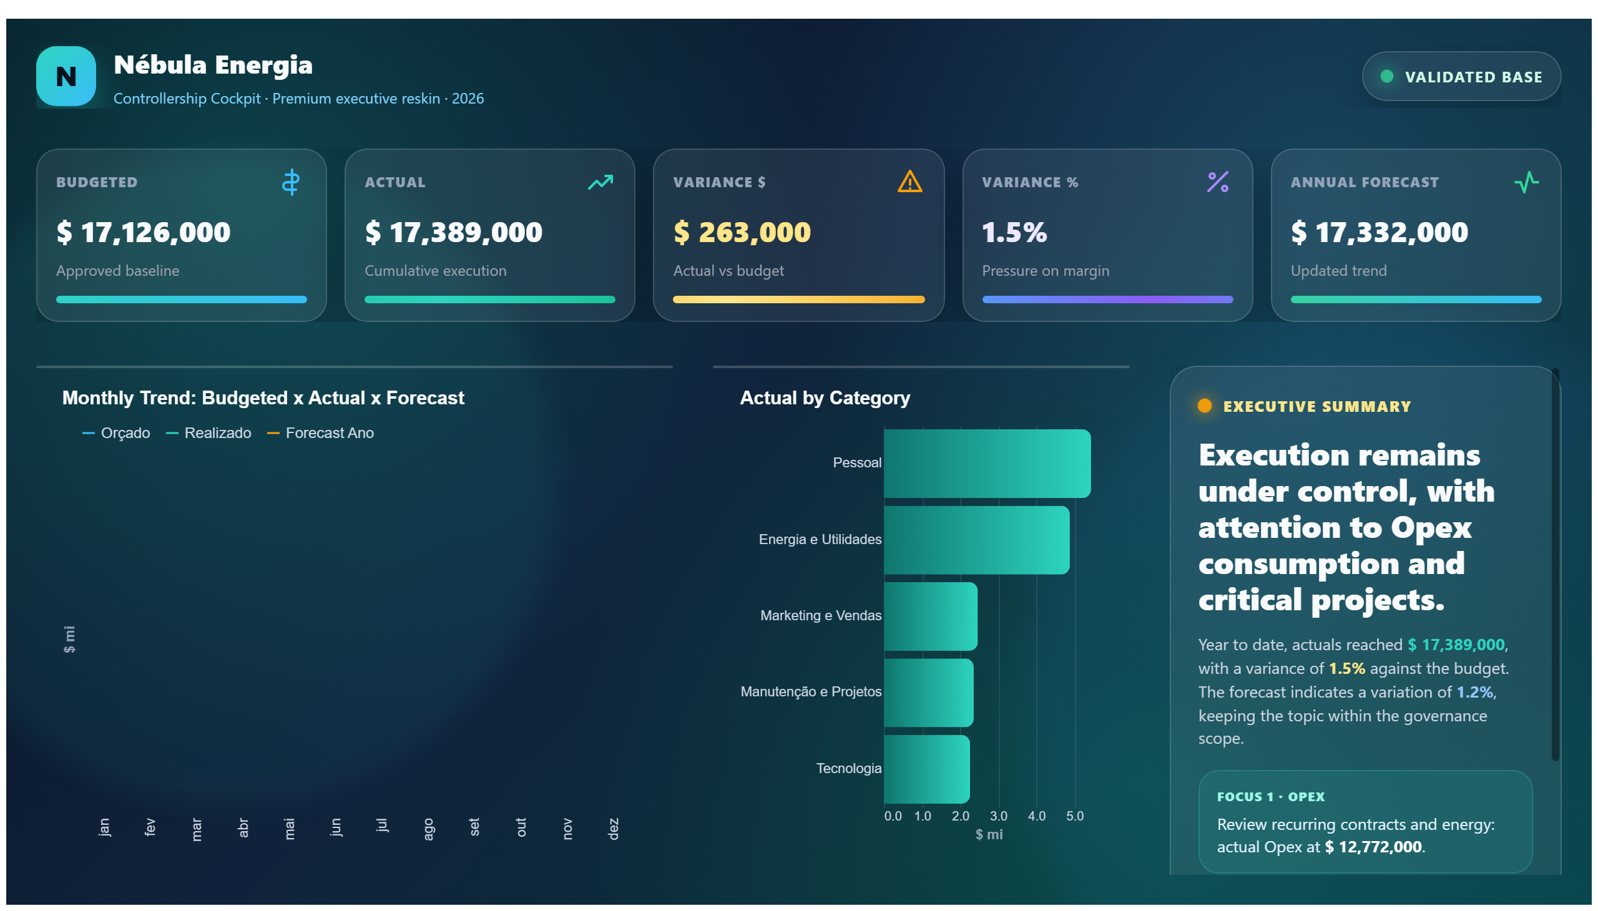Click the Focus 1 · Opex card
The image size is (1598, 911).
coord(1365,822)
